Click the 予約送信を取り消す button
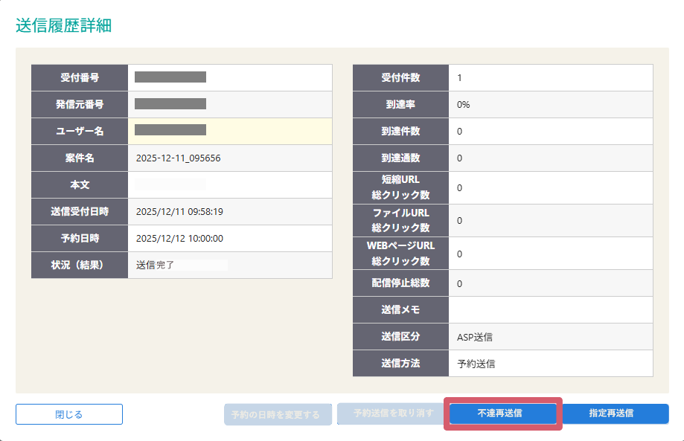 pyautogui.click(x=391, y=414)
